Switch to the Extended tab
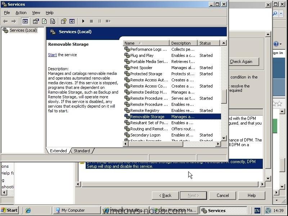 tap(58, 151)
